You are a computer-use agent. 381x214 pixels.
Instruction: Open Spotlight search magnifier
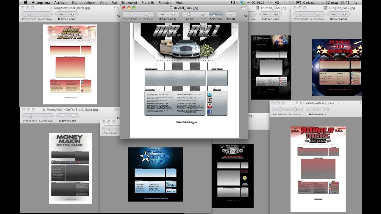coord(355,2)
